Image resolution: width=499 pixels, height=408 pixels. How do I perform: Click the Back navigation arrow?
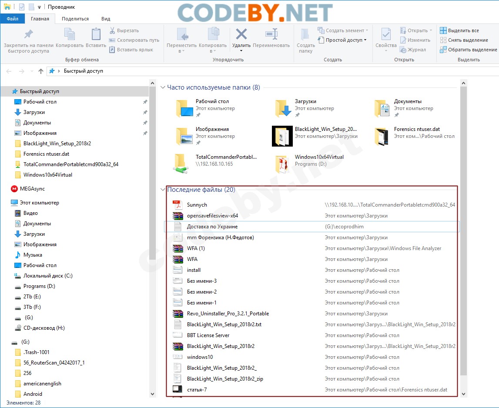pyautogui.click(x=9, y=71)
